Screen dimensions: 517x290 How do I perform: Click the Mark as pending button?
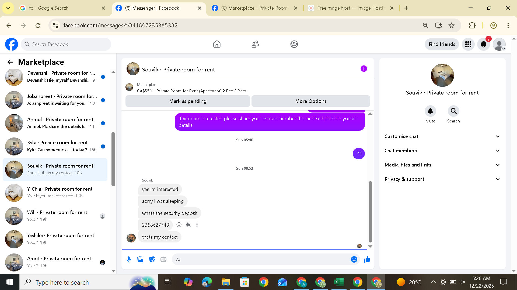click(188, 101)
